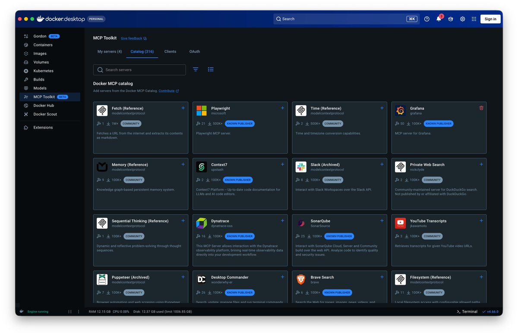Add Puppeteer (Archived) server plus icon

(183, 277)
